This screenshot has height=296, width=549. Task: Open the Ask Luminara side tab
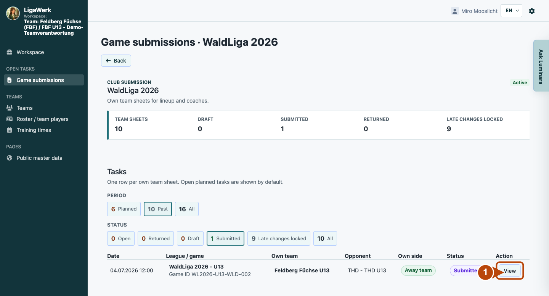[x=541, y=66]
